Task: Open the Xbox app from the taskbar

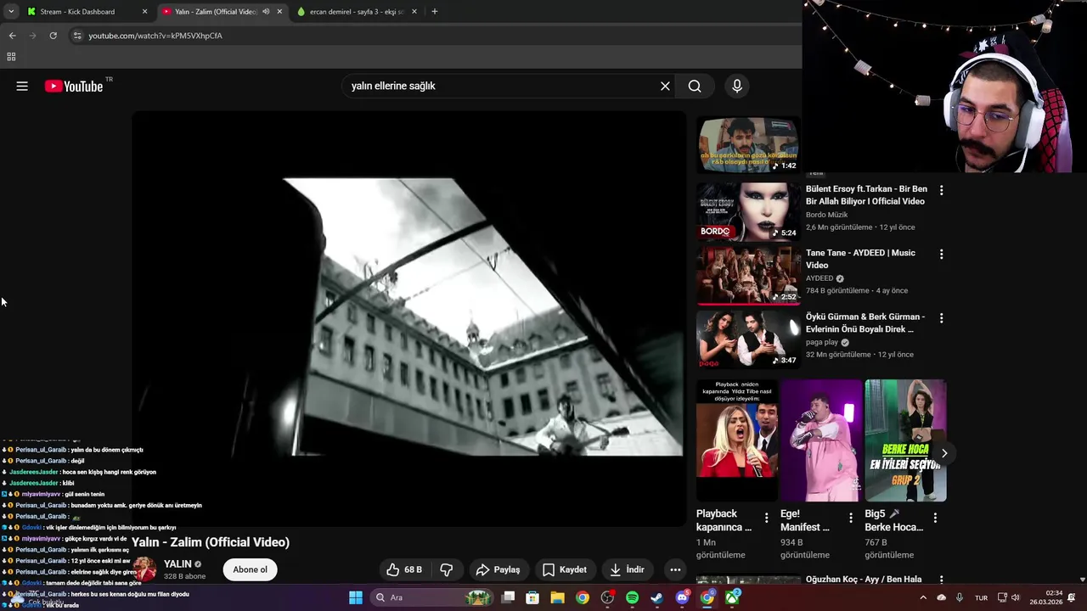Action: click(x=732, y=597)
